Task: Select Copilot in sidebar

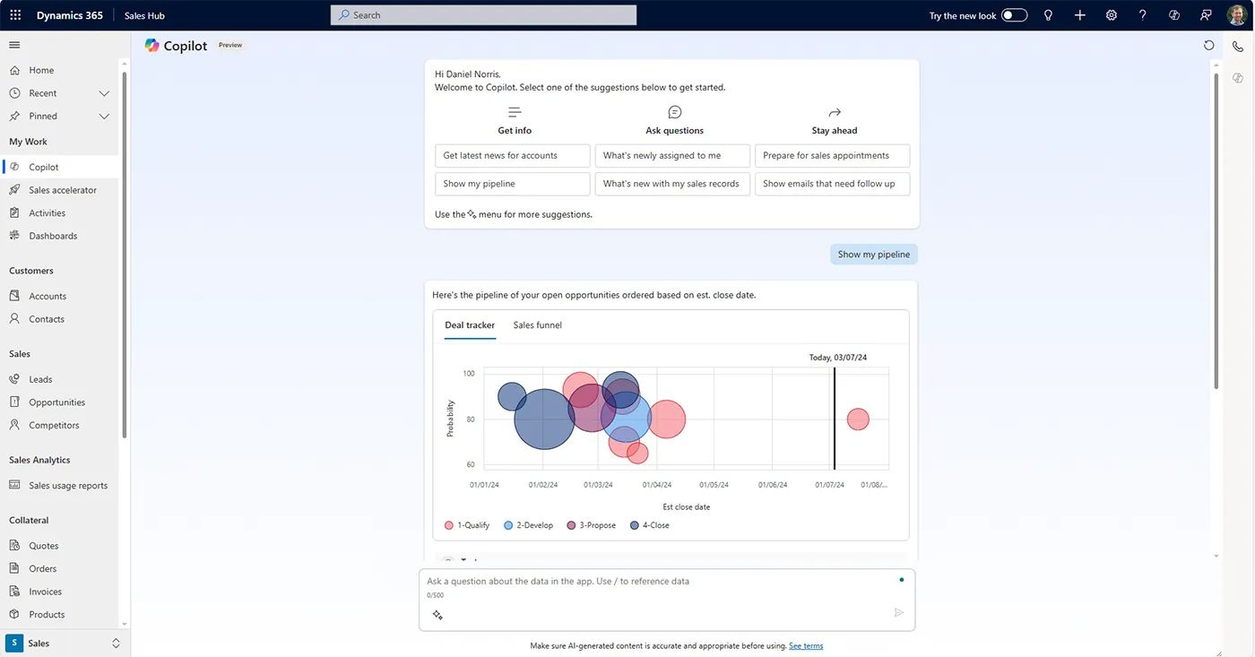Action: (59, 167)
